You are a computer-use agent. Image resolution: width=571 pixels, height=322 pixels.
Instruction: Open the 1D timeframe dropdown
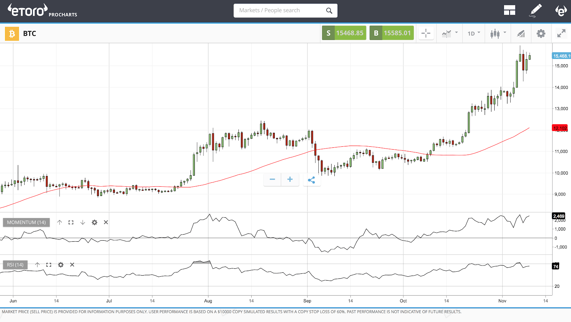point(473,33)
